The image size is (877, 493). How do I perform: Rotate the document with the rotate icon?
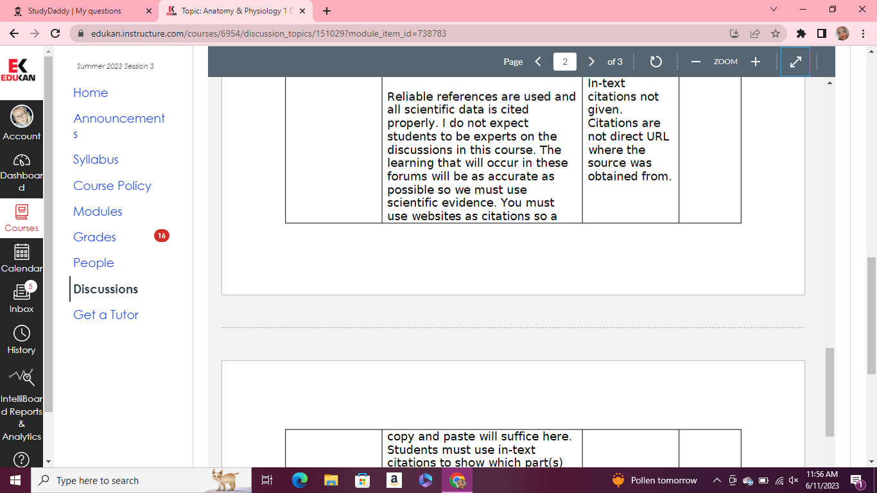656,62
